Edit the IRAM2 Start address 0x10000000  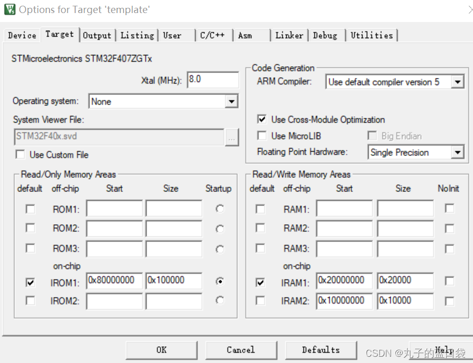[345, 301]
